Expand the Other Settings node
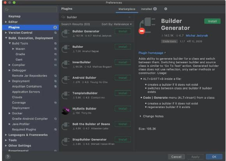The width and height of the screenshot is (226, 161). [6, 145]
